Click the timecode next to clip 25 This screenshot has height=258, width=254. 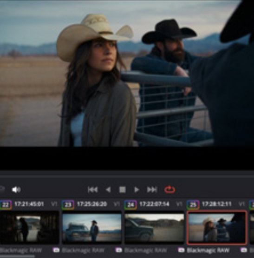216,204
